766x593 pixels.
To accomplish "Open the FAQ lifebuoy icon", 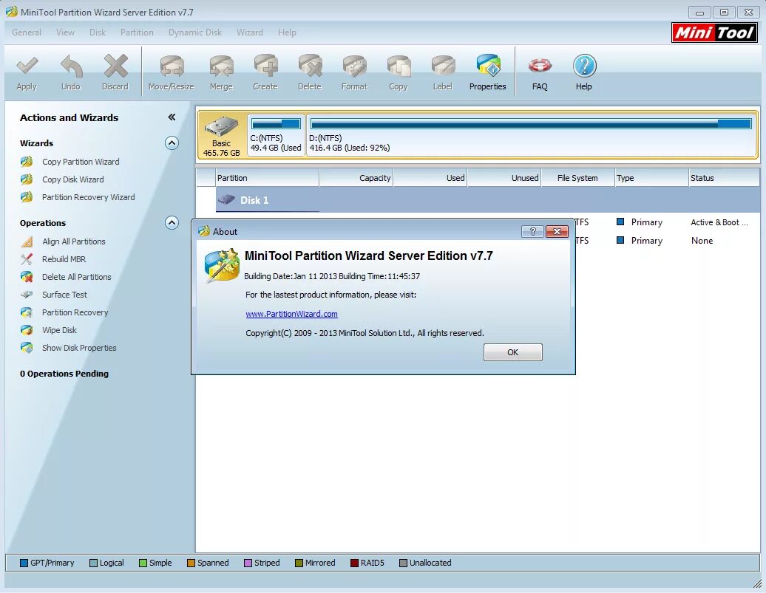I will click(x=540, y=66).
